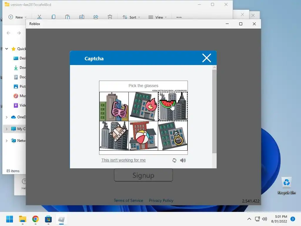
Task: Launch Chrome from taskbar
Action: (35, 219)
